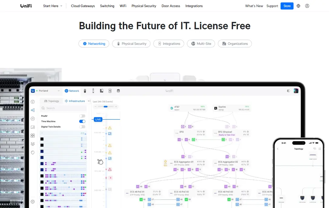Expand port 8 chevron under ECS Aggregation 01

[x=175, y=169]
